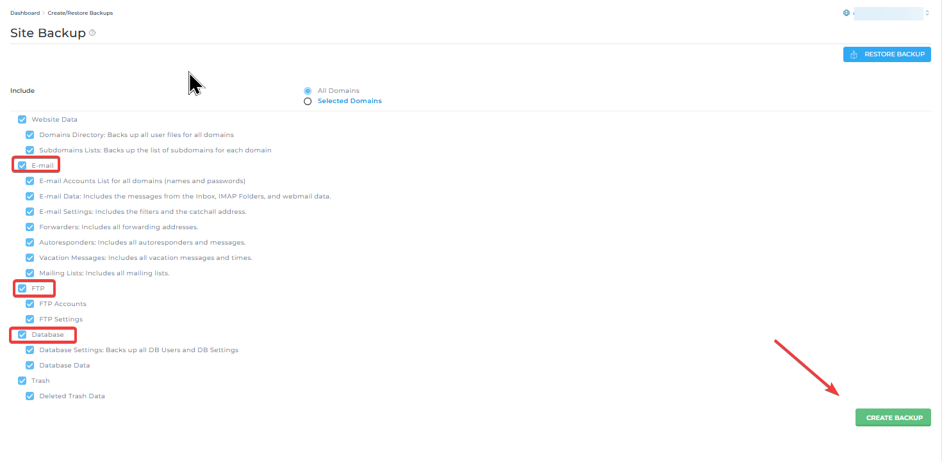Screen dimensions: 942x461
Task: Uncheck the FTP category checkbox
Action: pyautogui.click(x=22, y=289)
